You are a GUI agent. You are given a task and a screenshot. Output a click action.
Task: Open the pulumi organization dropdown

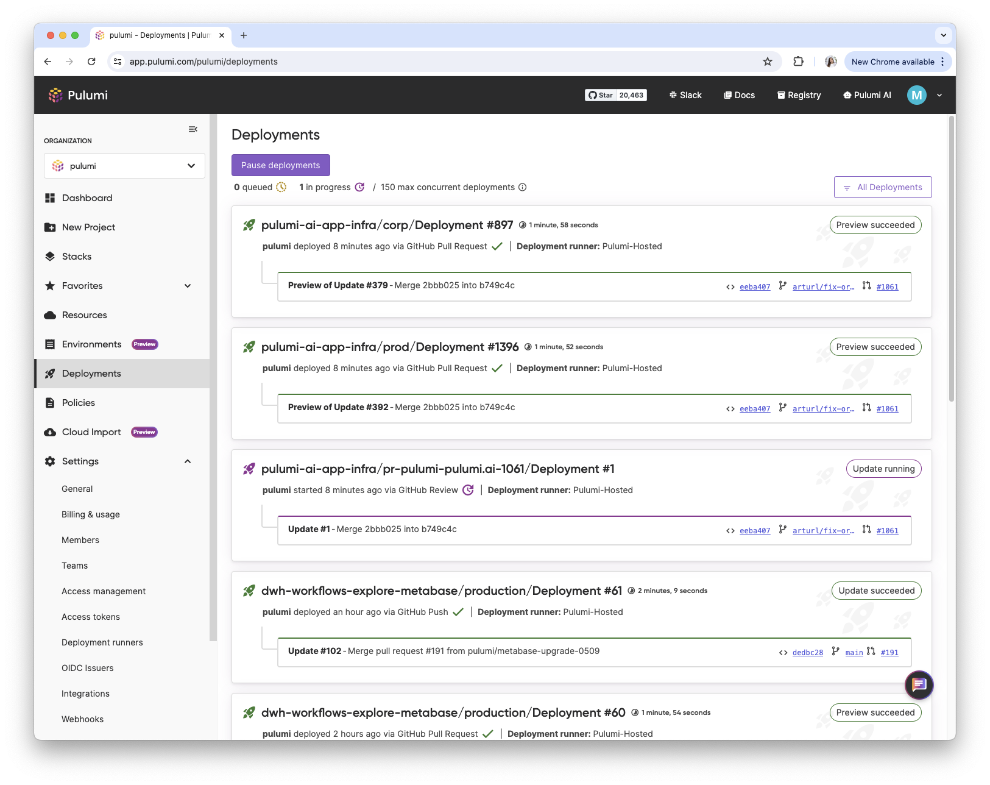124,166
